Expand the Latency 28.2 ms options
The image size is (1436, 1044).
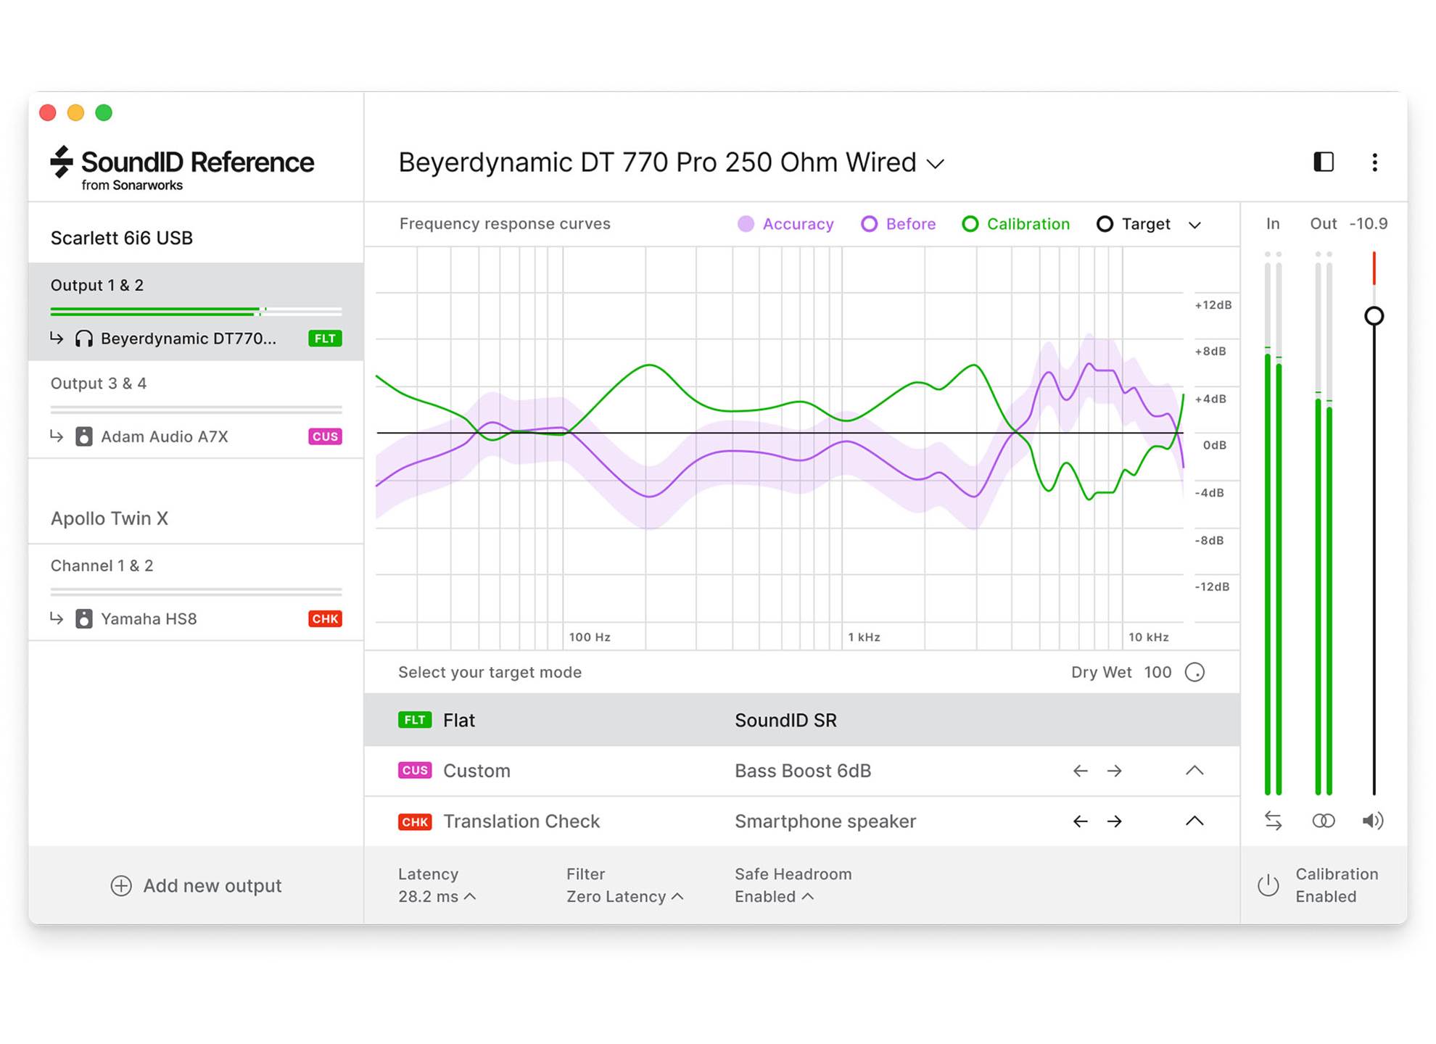coord(437,897)
